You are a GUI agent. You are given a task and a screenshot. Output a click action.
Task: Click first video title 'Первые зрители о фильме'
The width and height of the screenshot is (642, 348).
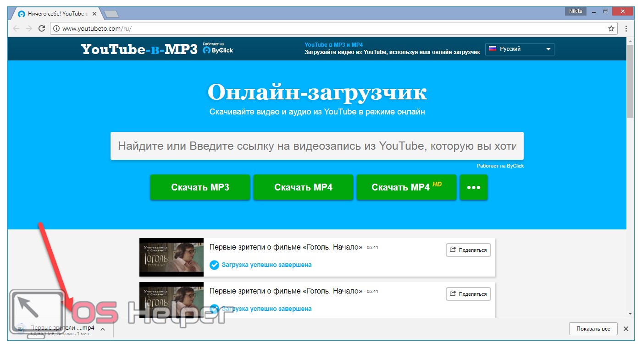pyautogui.click(x=286, y=247)
